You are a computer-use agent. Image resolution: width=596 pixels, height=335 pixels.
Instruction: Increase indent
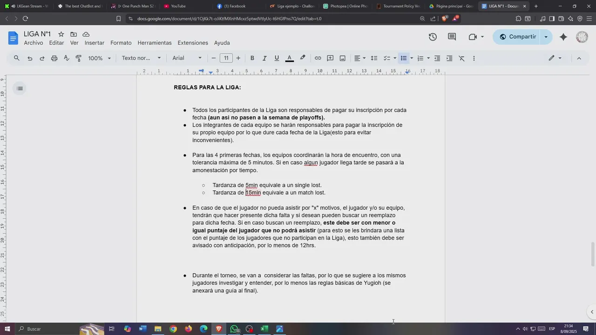pos(449,58)
